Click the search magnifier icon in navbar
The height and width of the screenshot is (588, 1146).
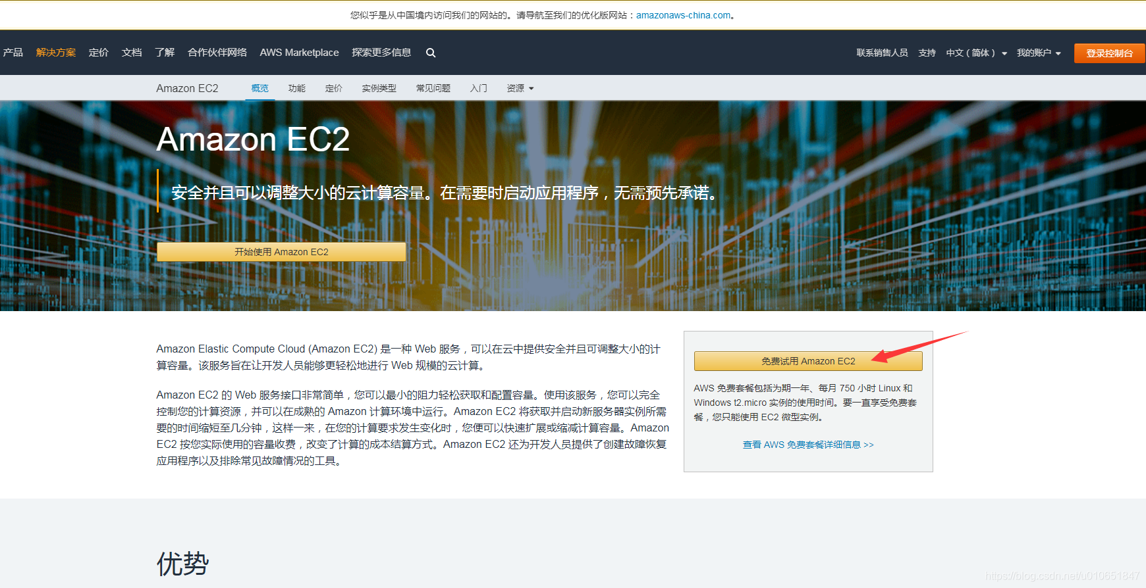(431, 53)
